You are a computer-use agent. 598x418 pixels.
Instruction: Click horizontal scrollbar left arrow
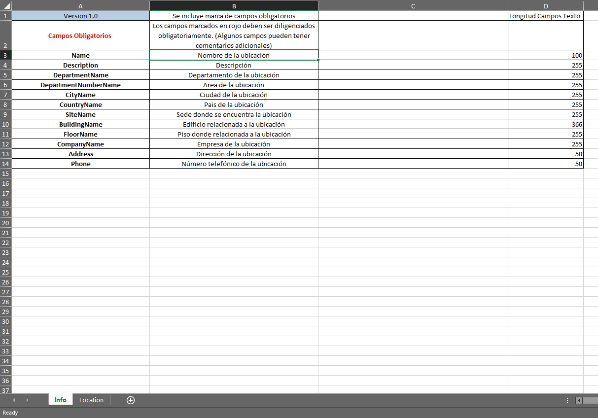tap(579, 400)
